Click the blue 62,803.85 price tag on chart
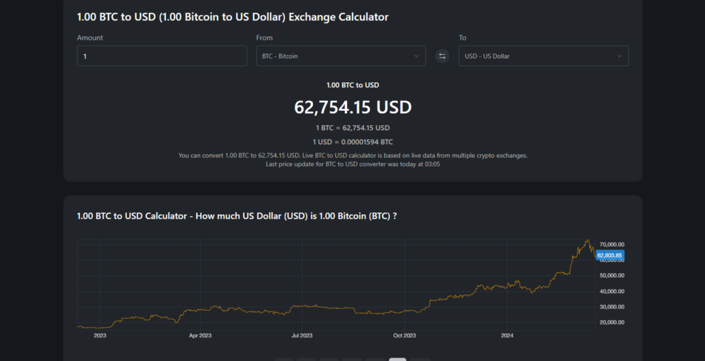Image resolution: width=705 pixels, height=361 pixels. click(x=610, y=255)
